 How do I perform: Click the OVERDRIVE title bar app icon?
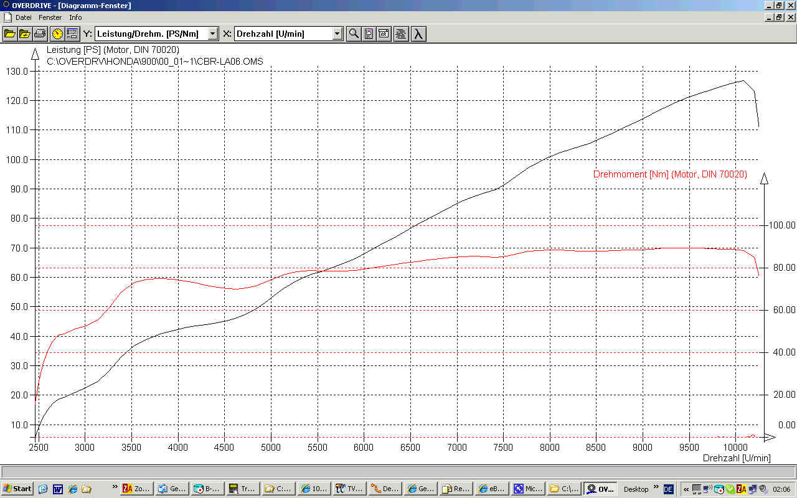point(6,5)
